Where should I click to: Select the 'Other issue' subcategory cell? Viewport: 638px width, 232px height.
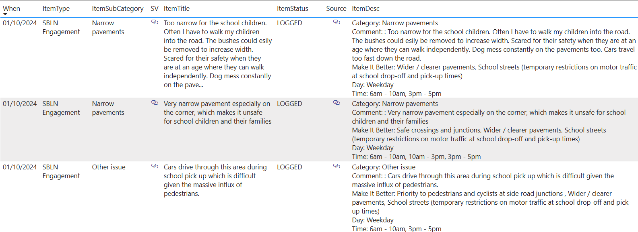109,167
